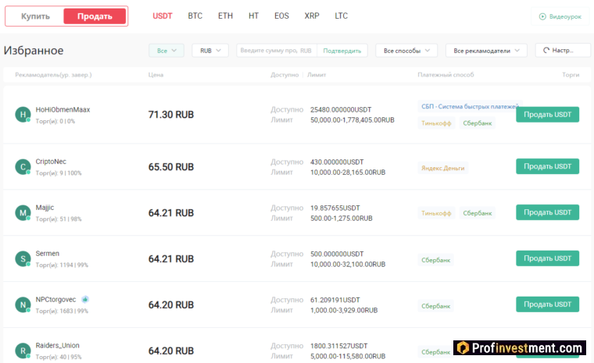The height and width of the screenshot is (363, 594).
Task: Open the ETH currency tab
Action: click(225, 16)
